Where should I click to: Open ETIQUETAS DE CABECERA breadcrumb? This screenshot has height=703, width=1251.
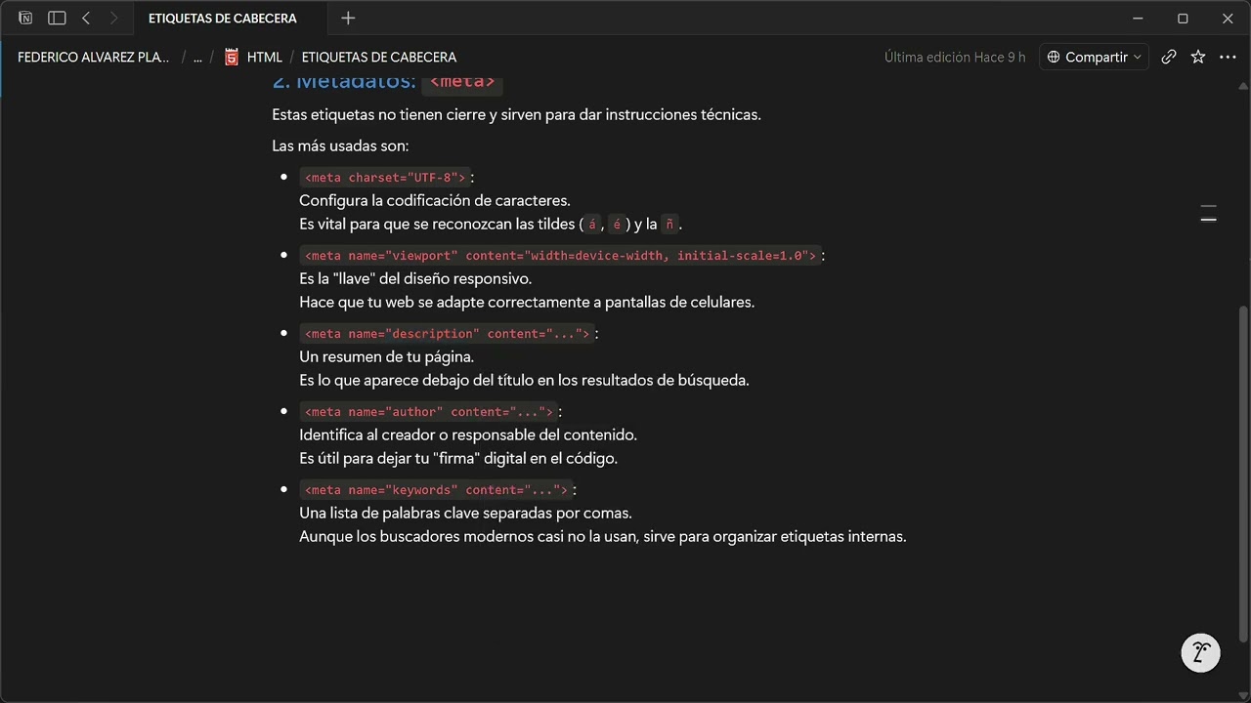379,57
